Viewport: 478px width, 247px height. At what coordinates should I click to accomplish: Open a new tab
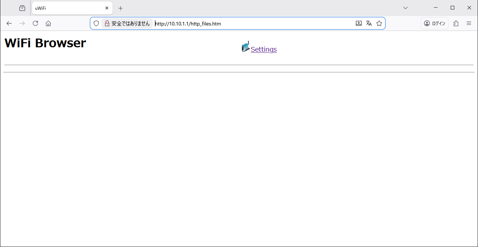pos(121,8)
